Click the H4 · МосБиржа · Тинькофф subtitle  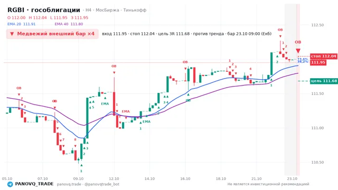pyautogui.click(x=116, y=10)
